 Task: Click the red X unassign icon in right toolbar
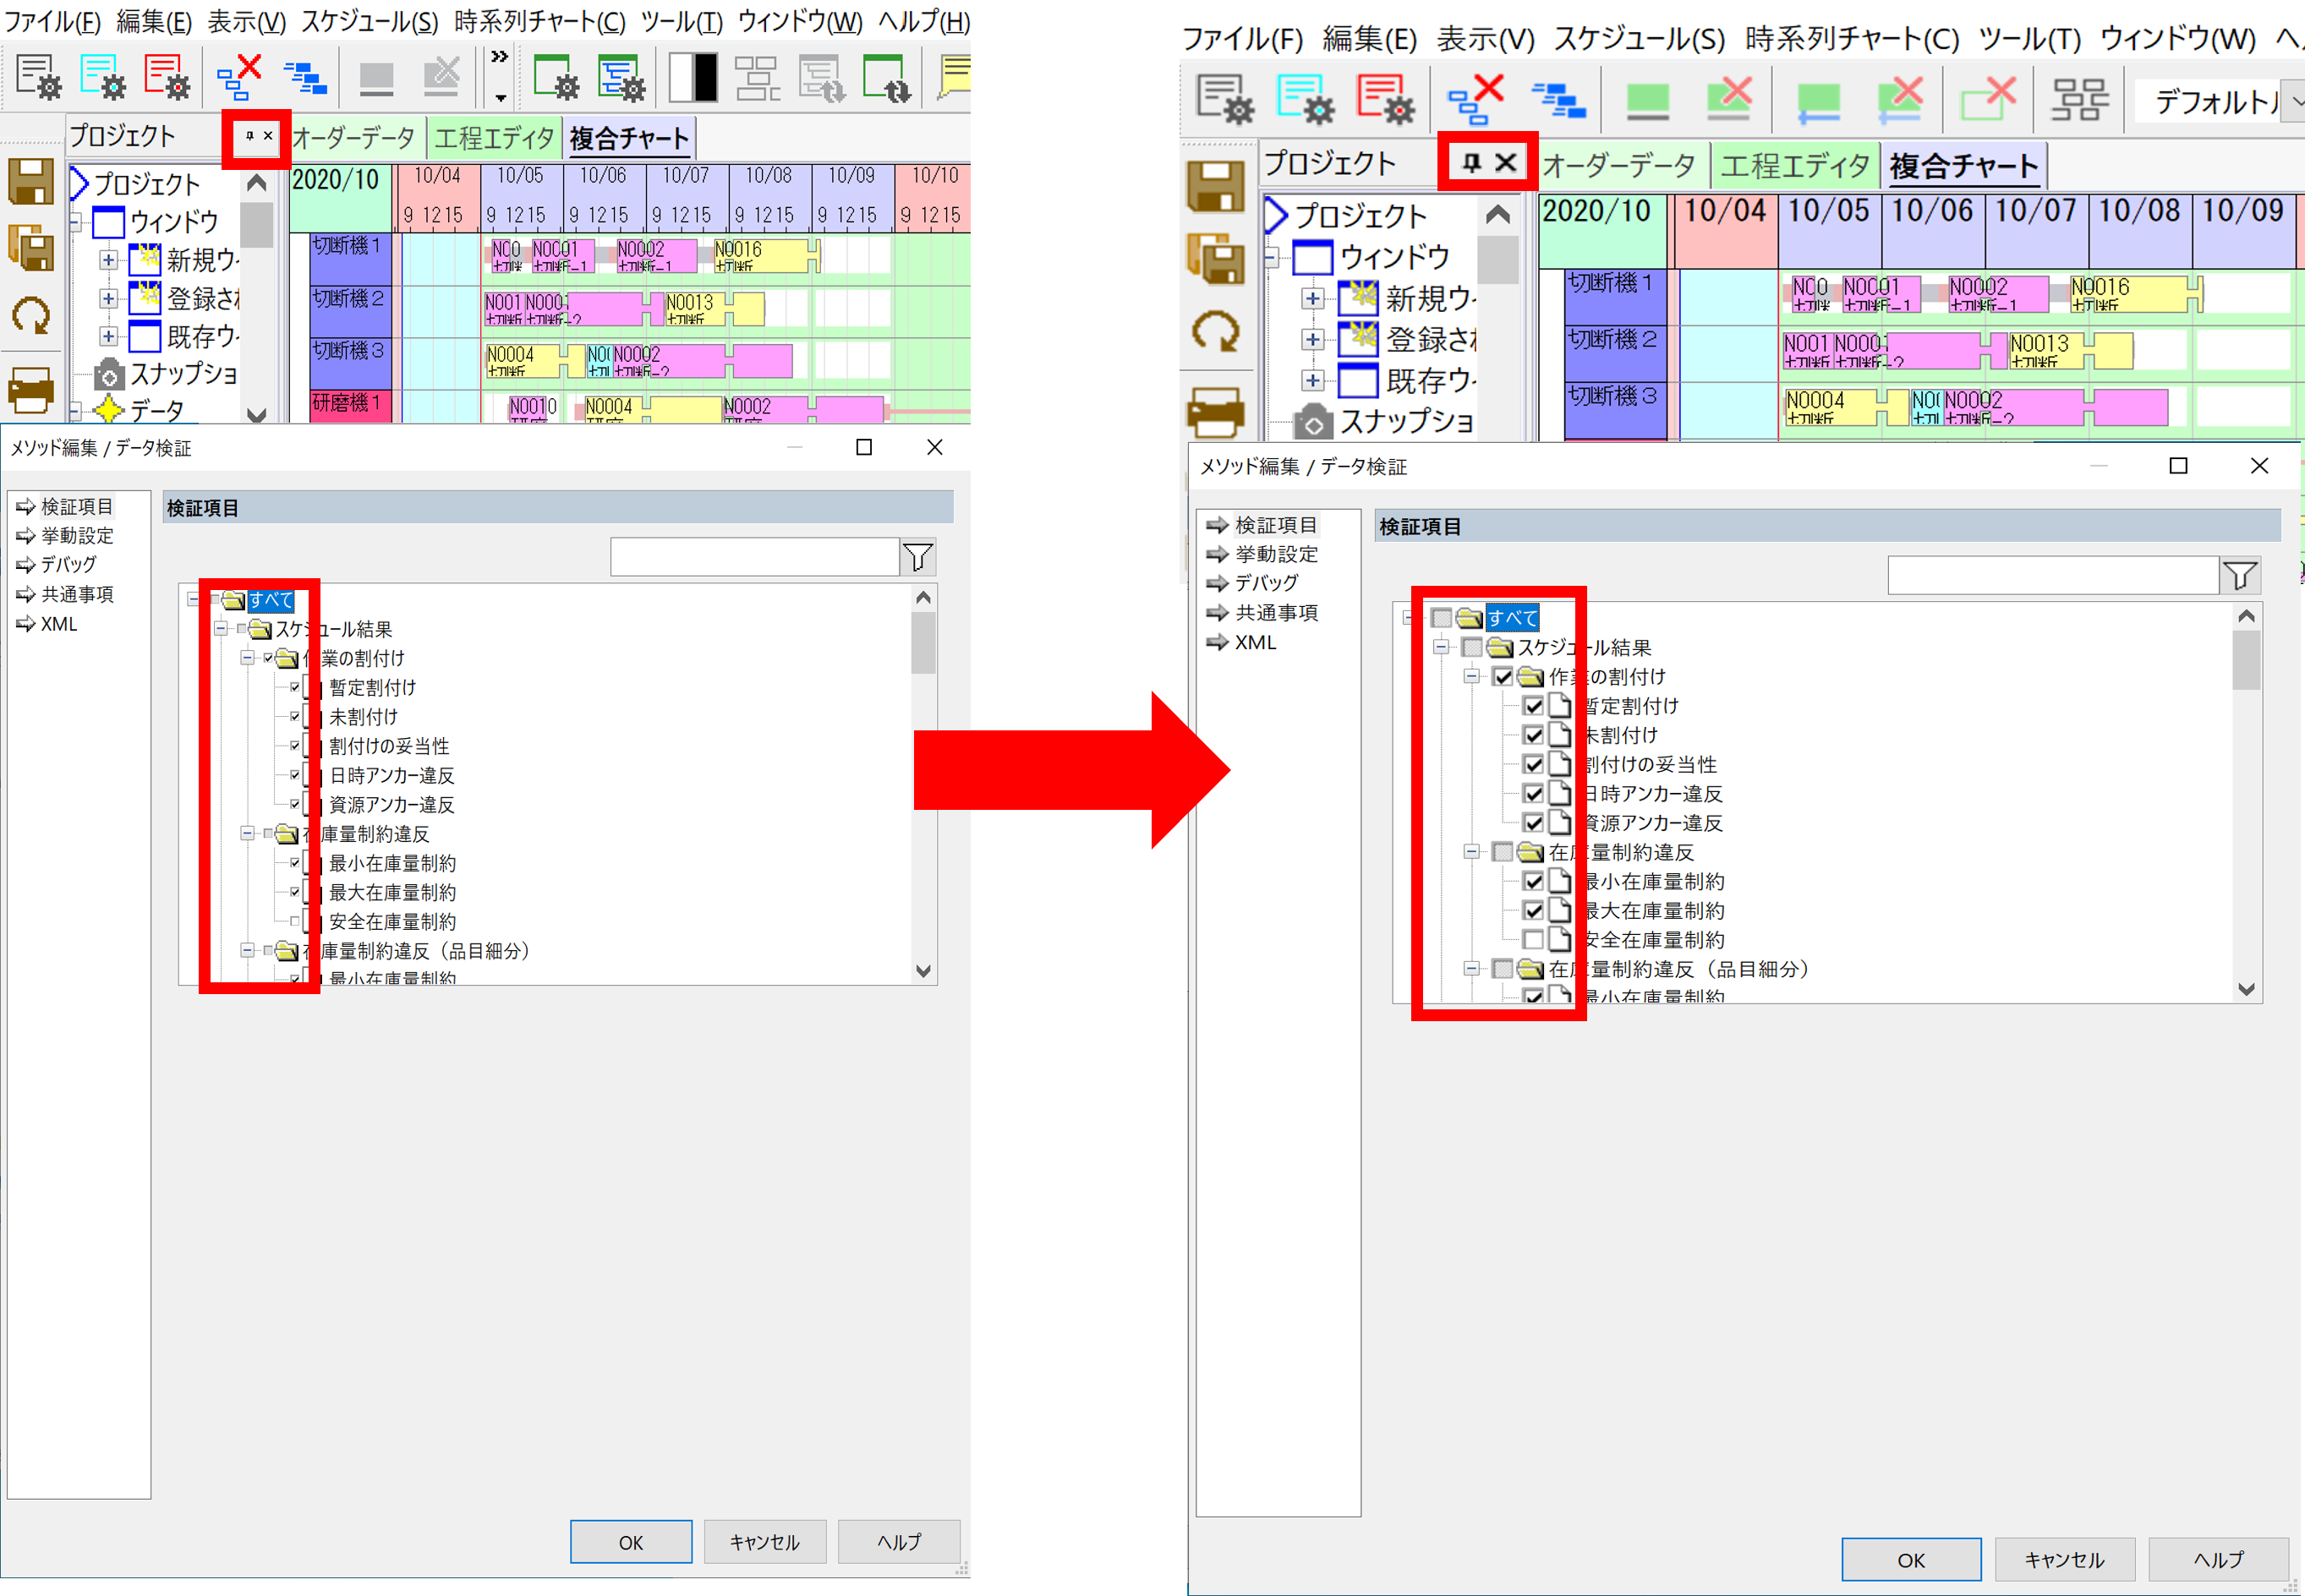1476,100
